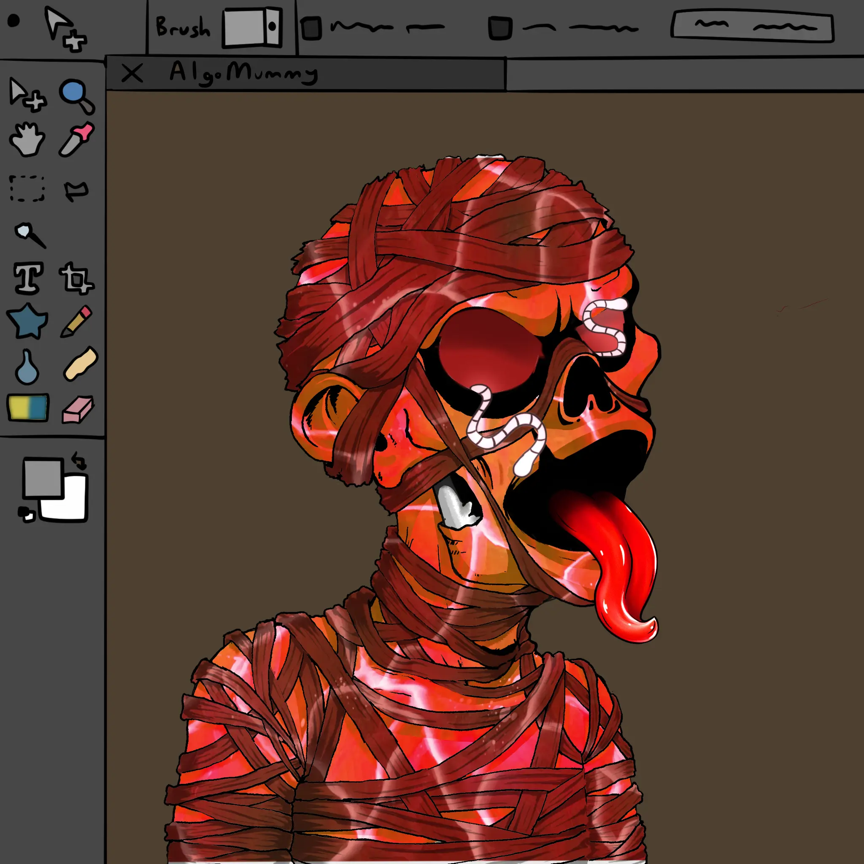Close the AlgoMummy tab
The width and height of the screenshot is (864, 864).
click(132, 73)
